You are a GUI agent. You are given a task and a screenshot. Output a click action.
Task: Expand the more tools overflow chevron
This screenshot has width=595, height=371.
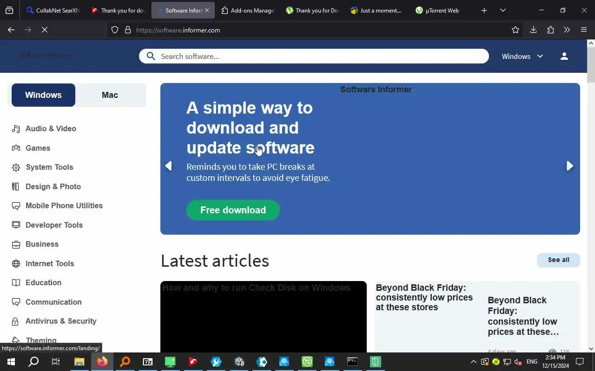pos(567,30)
